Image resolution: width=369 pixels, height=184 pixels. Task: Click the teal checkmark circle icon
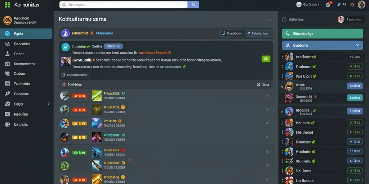pos(66,47)
